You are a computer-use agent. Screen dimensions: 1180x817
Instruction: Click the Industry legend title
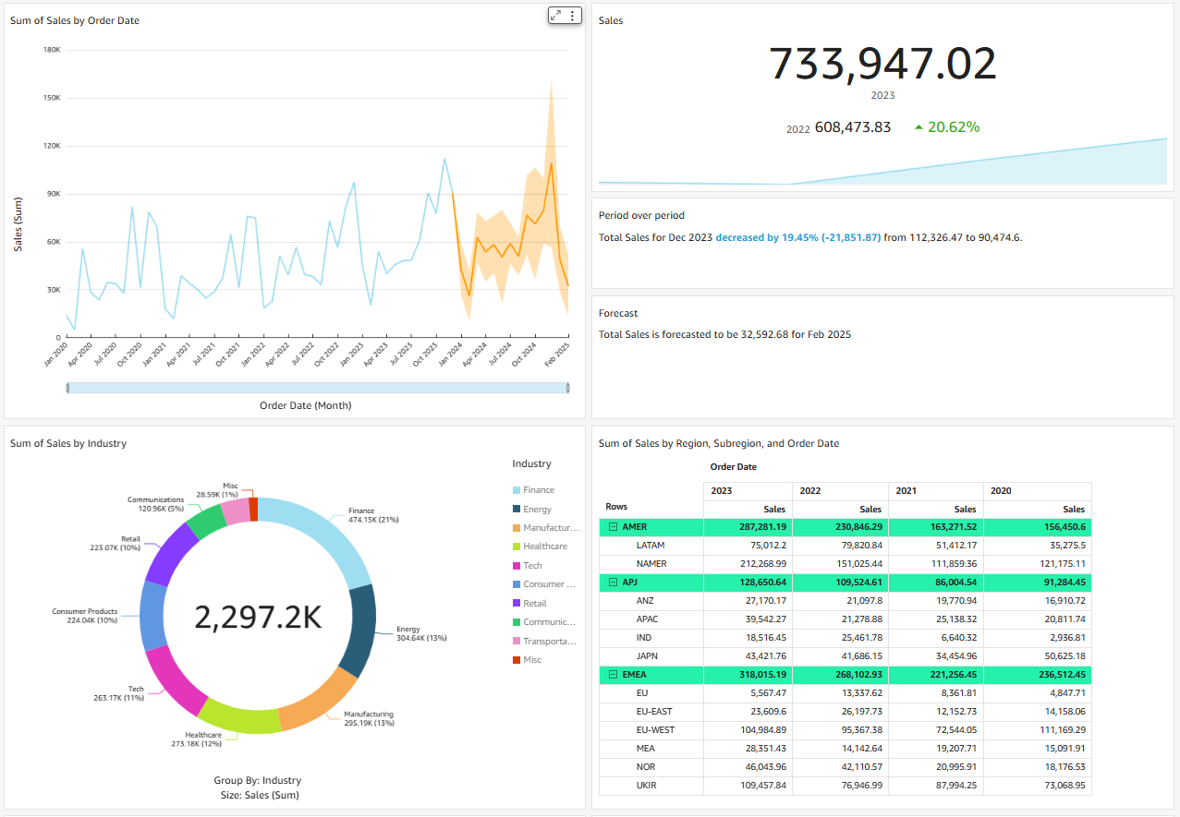[x=531, y=464]
